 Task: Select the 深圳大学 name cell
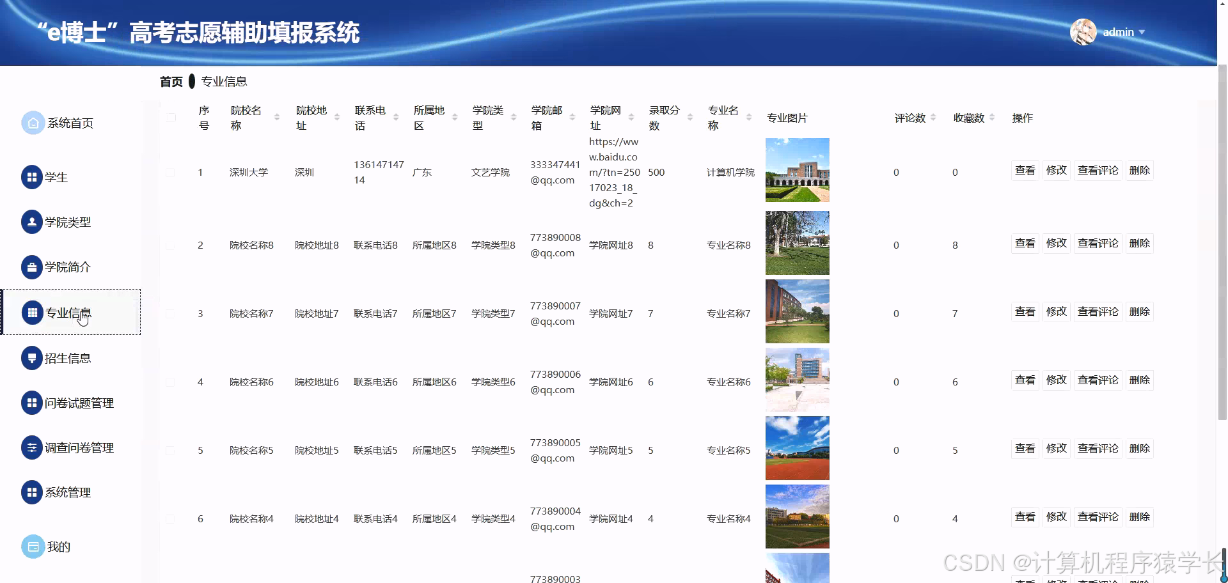pos(249,173)
